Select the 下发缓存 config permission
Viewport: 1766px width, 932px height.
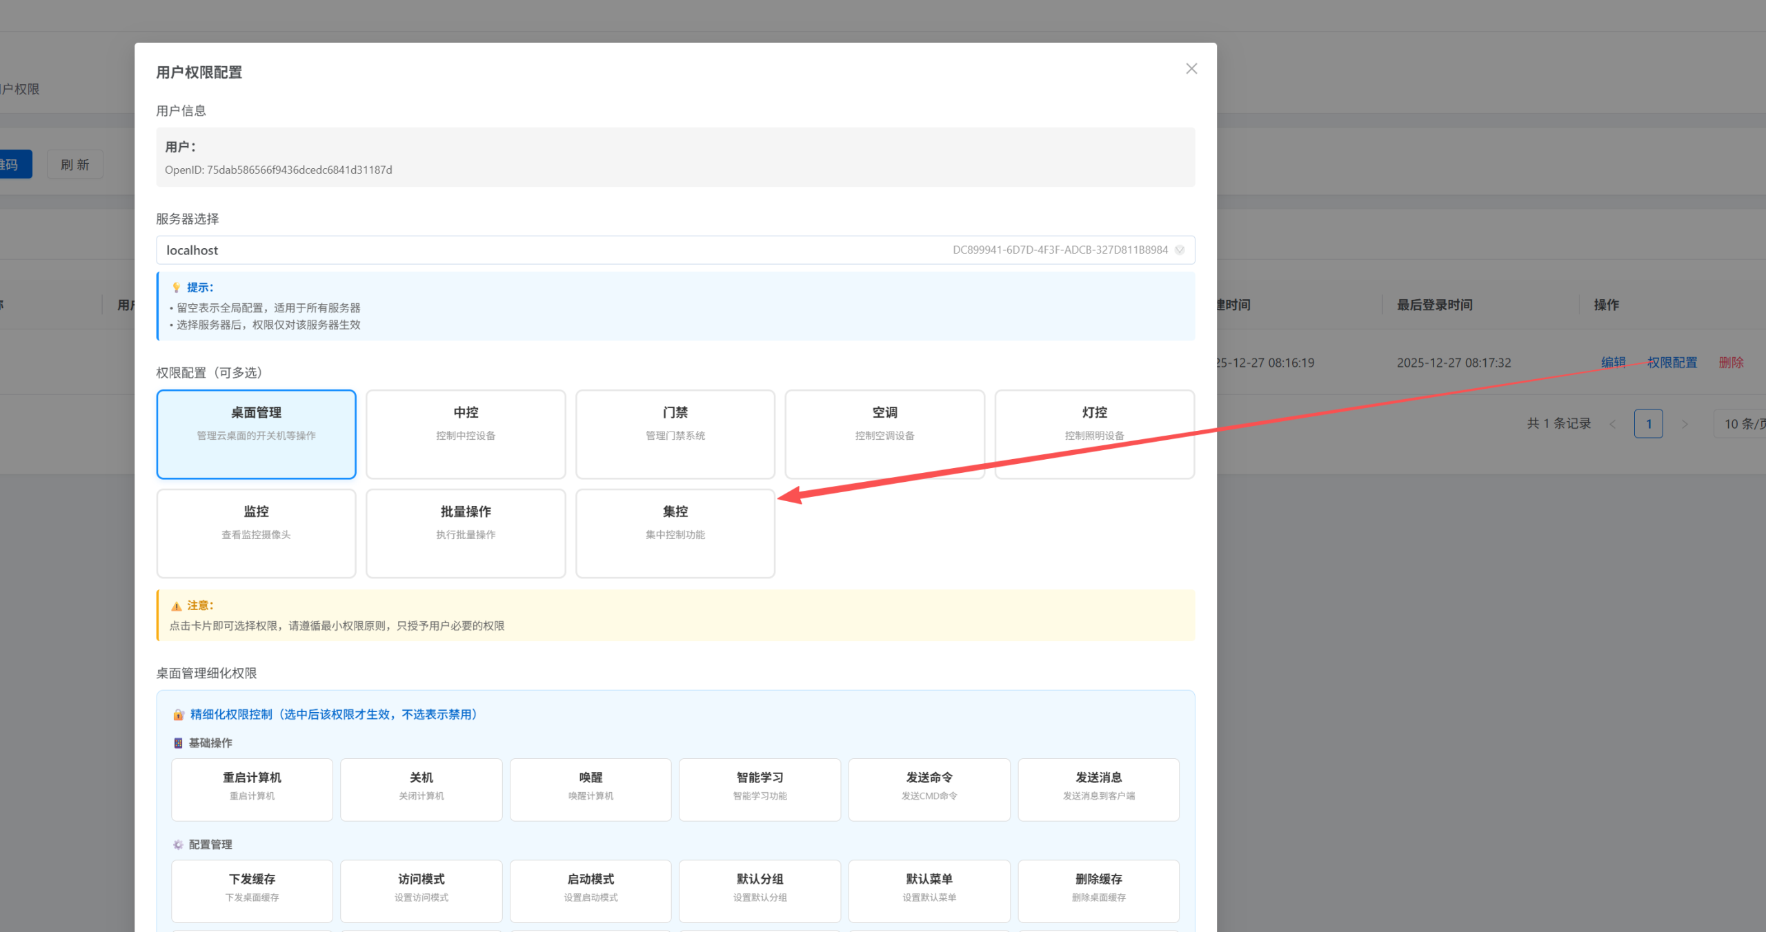[x=252, y=891]
